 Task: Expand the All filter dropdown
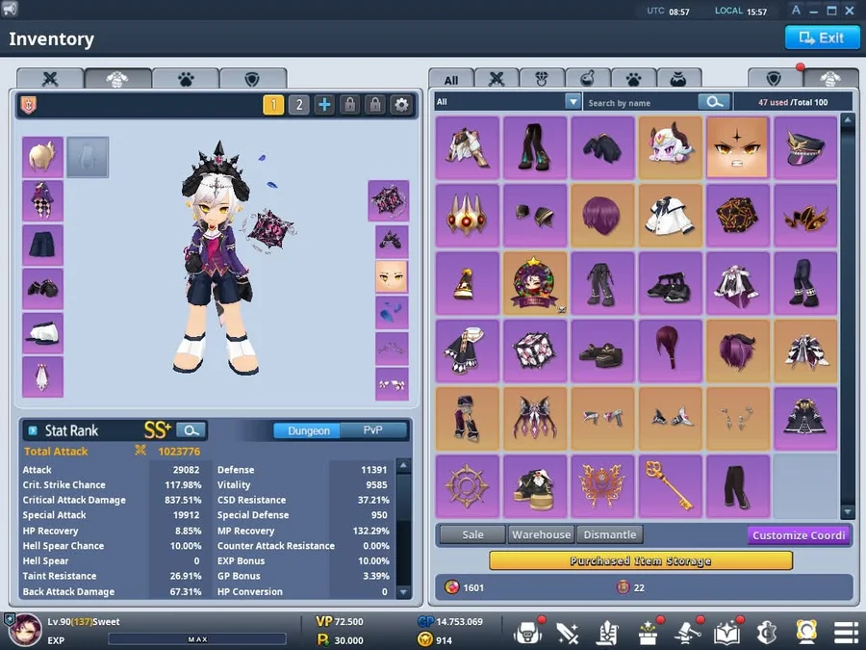pos(573,102)
